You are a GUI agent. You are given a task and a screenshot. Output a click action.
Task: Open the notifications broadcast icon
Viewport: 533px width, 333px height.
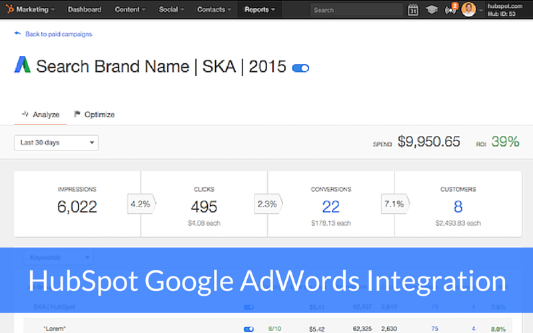tap(450, 10)
